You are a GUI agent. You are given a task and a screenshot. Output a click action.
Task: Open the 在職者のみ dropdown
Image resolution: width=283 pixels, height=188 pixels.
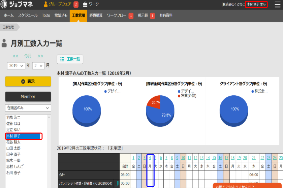[x=28, y=108]
